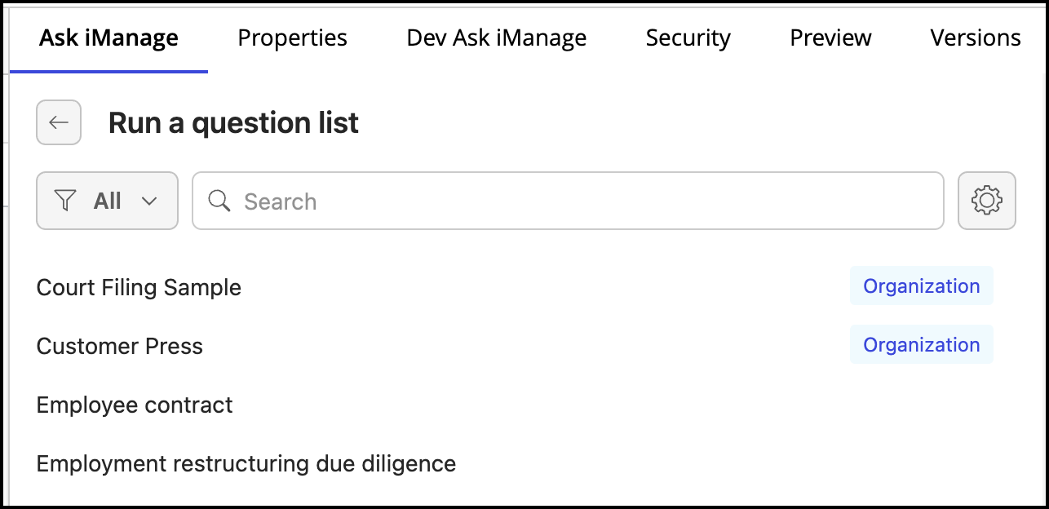Click into the Search input field
This screenshot has width=1049, height=509.
[571, 201]
